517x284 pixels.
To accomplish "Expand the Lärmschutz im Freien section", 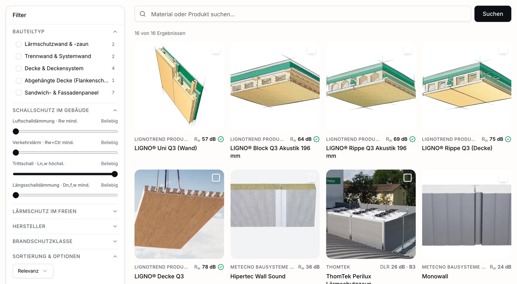I will [115, 211].
